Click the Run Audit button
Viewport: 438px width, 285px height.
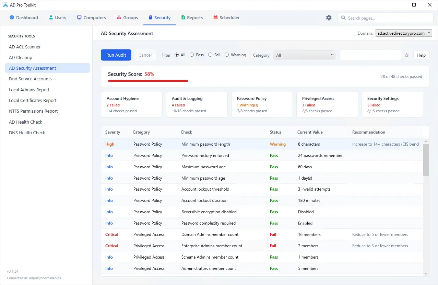click(x=116, y=55)
